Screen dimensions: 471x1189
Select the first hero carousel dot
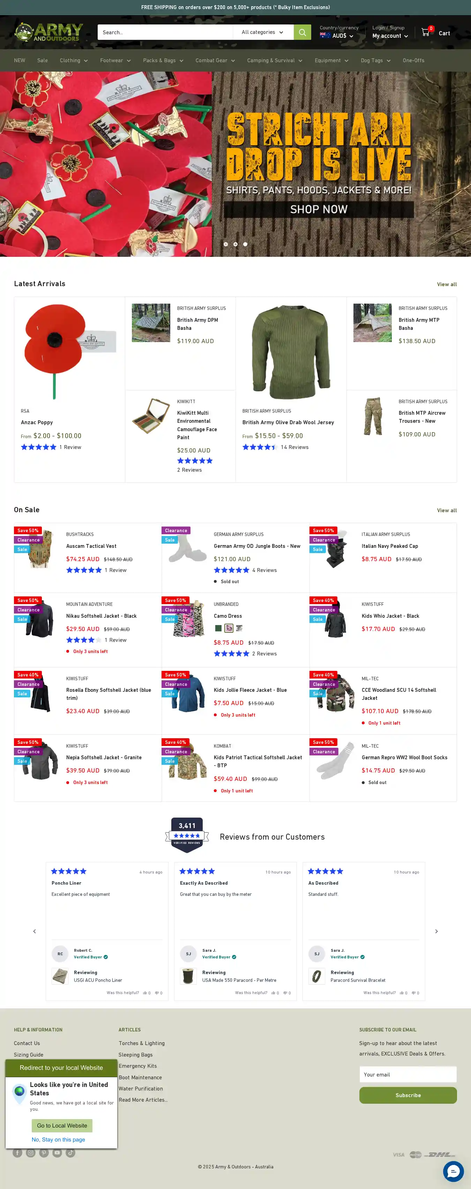click(226, 244)
